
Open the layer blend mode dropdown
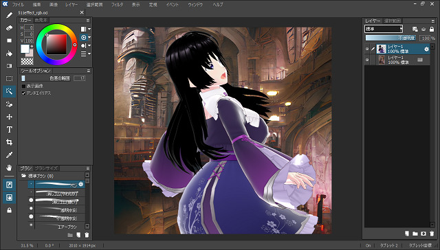pos(384,29)
